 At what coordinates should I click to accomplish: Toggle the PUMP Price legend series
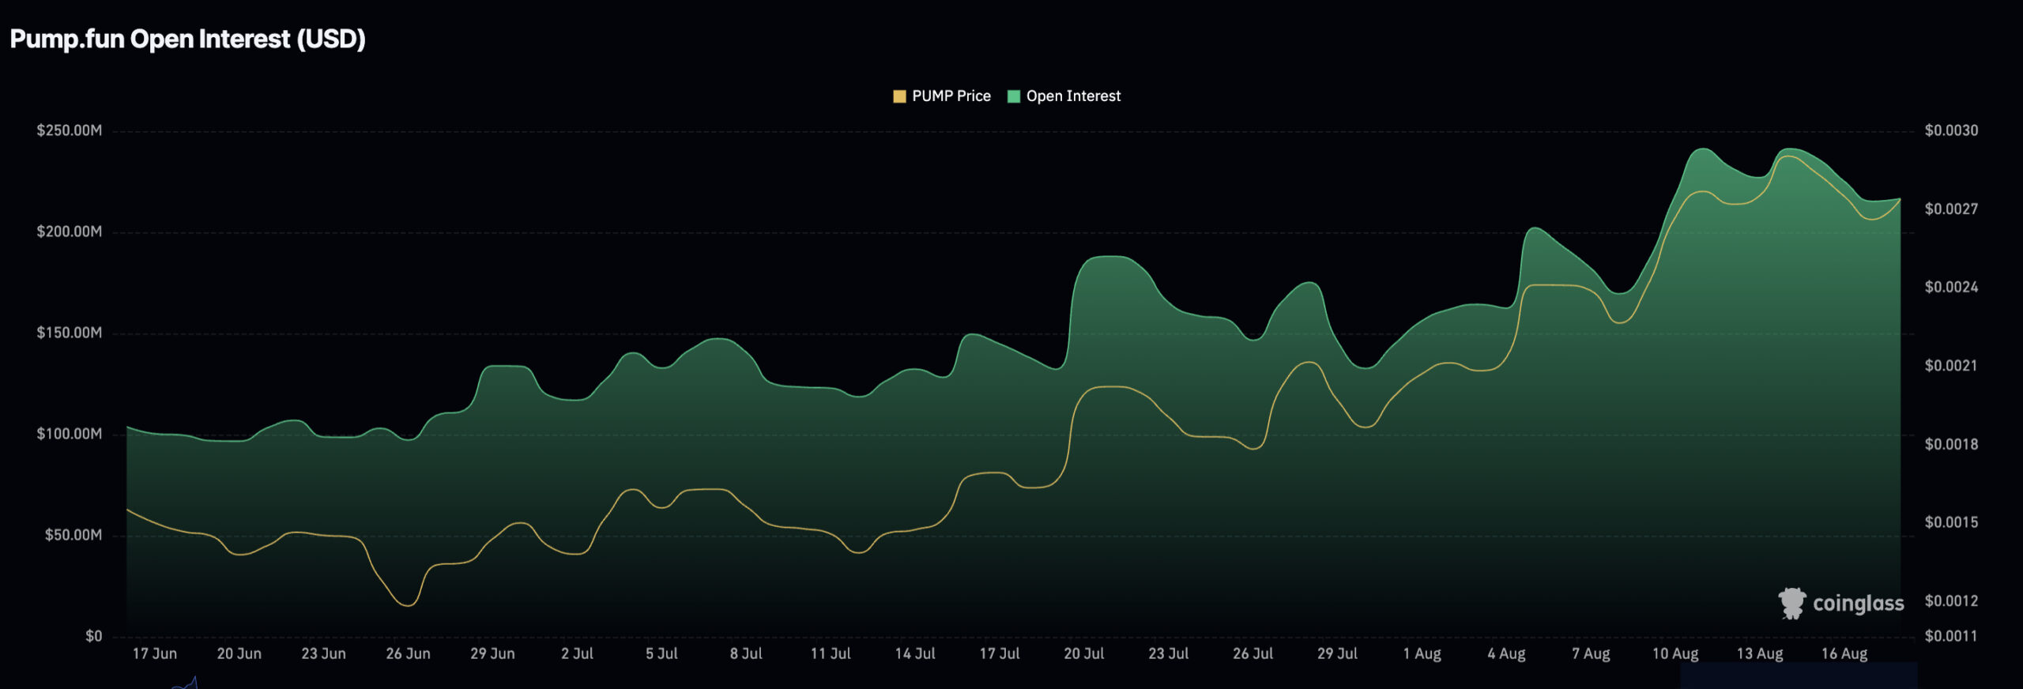[941, 96]
